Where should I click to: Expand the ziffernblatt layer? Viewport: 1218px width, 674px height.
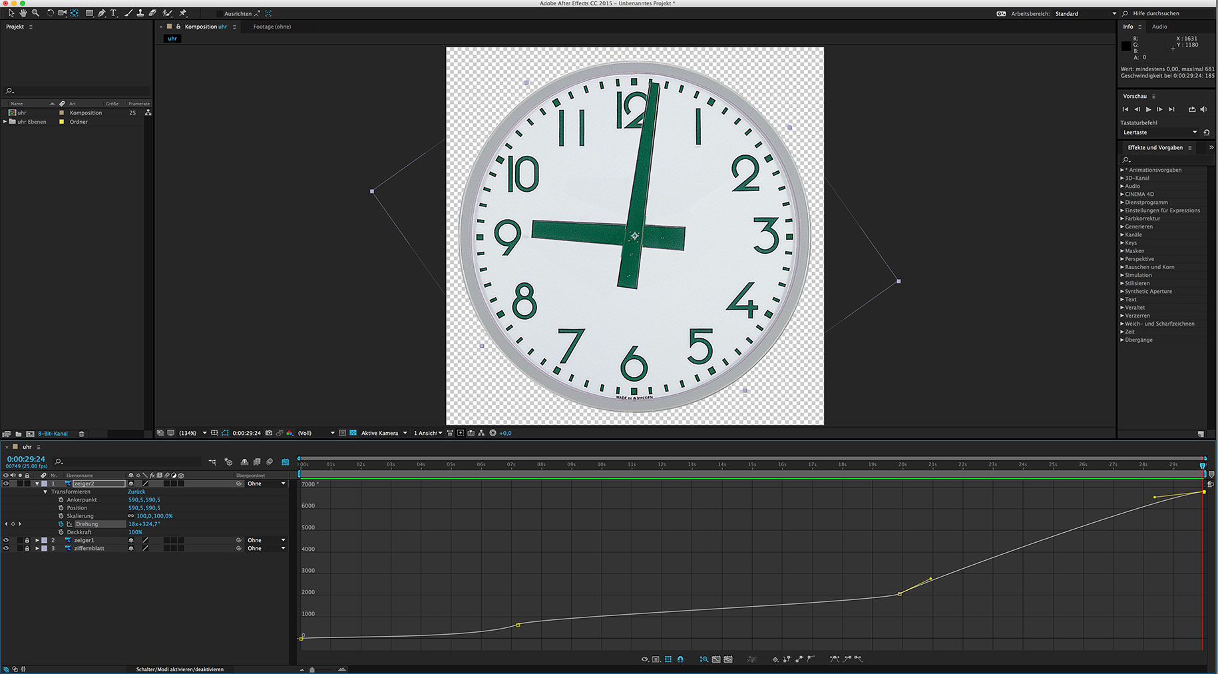coord(37,548)
